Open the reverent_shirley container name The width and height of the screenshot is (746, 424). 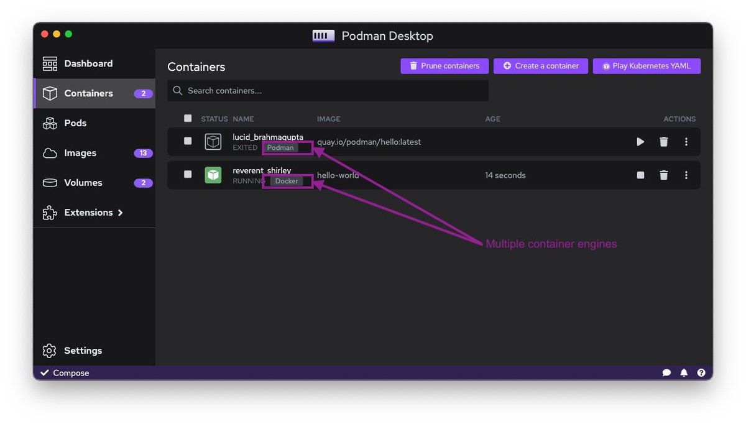[x=262, y=170]
